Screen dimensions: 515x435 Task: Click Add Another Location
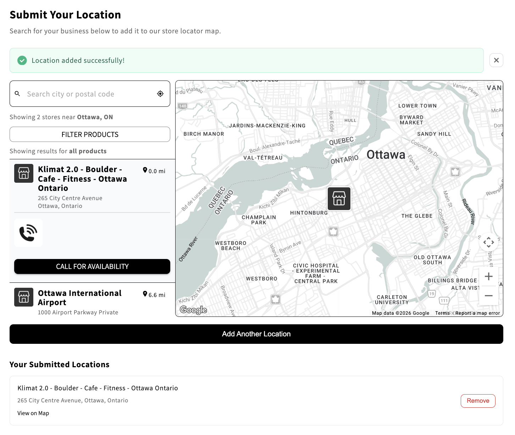click(x=256, y=334)
